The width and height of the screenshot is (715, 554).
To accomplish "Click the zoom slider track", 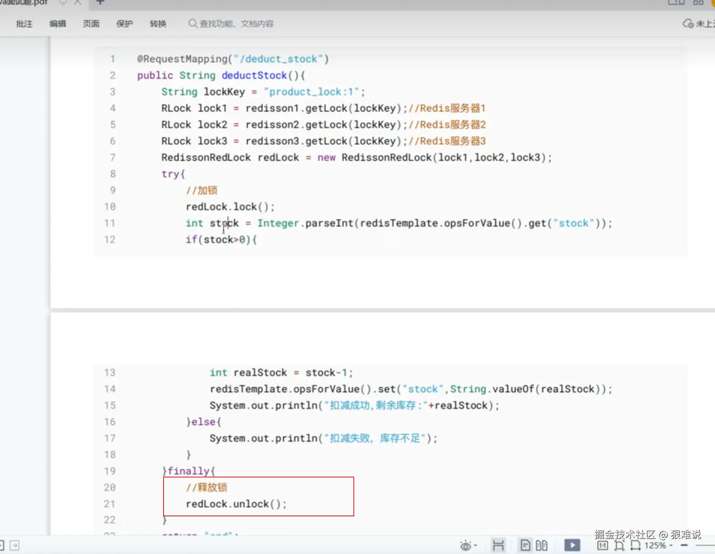I will (x=705, y=545).
